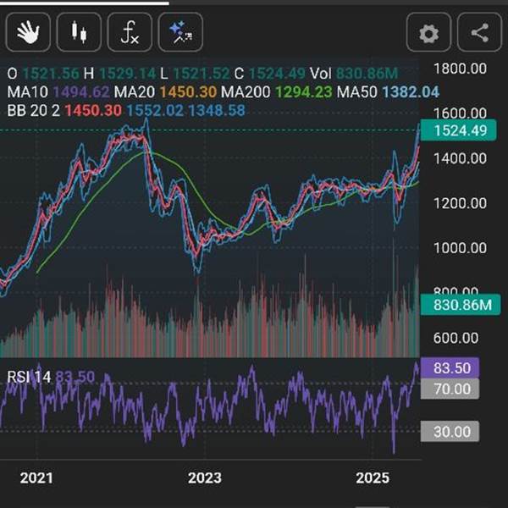Screen dimensions: 508x508
Task: Click the MA50 1382.04 indicator label
Action: point(388,92)
